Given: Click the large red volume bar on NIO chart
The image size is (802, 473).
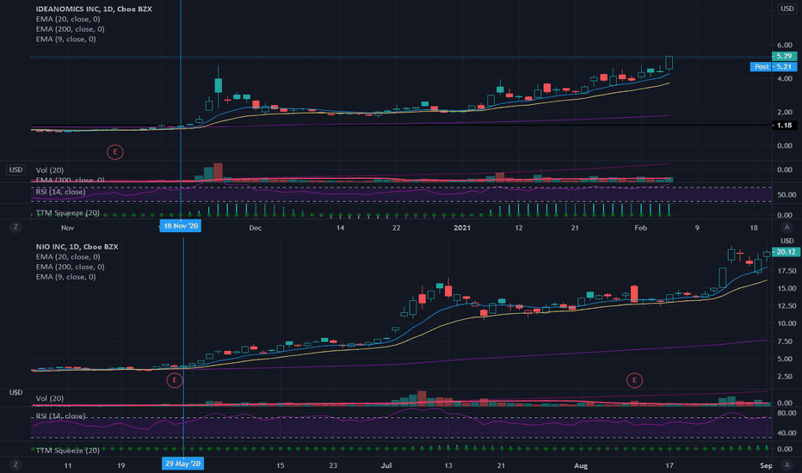Looking at the screenshot, I should pyautogui.click(x=422, y=398).
